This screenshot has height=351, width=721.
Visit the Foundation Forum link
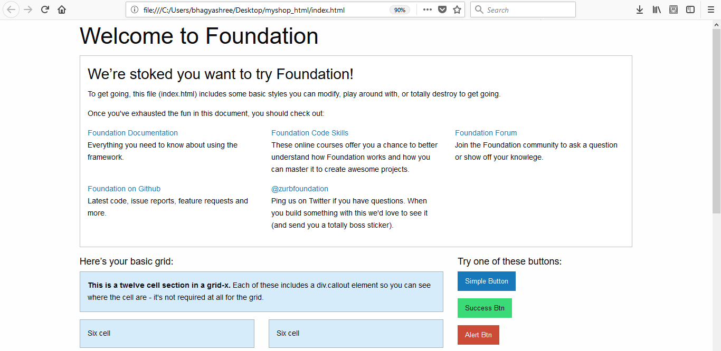pos(486,133)
